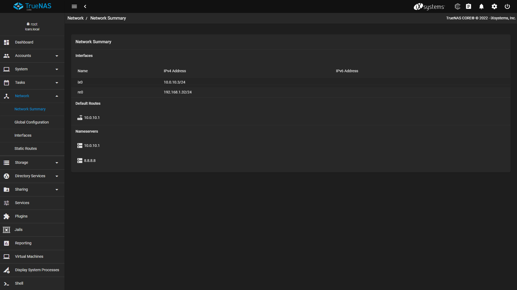
Task: Expand the Sharing menu arrow
Action: 57,190
